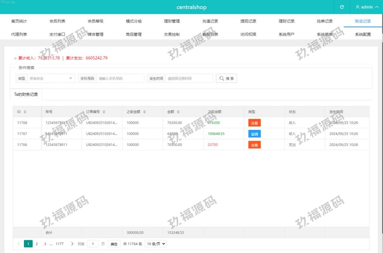
Task: Open the 充值记录 menu tab
Action: (210, 21)
